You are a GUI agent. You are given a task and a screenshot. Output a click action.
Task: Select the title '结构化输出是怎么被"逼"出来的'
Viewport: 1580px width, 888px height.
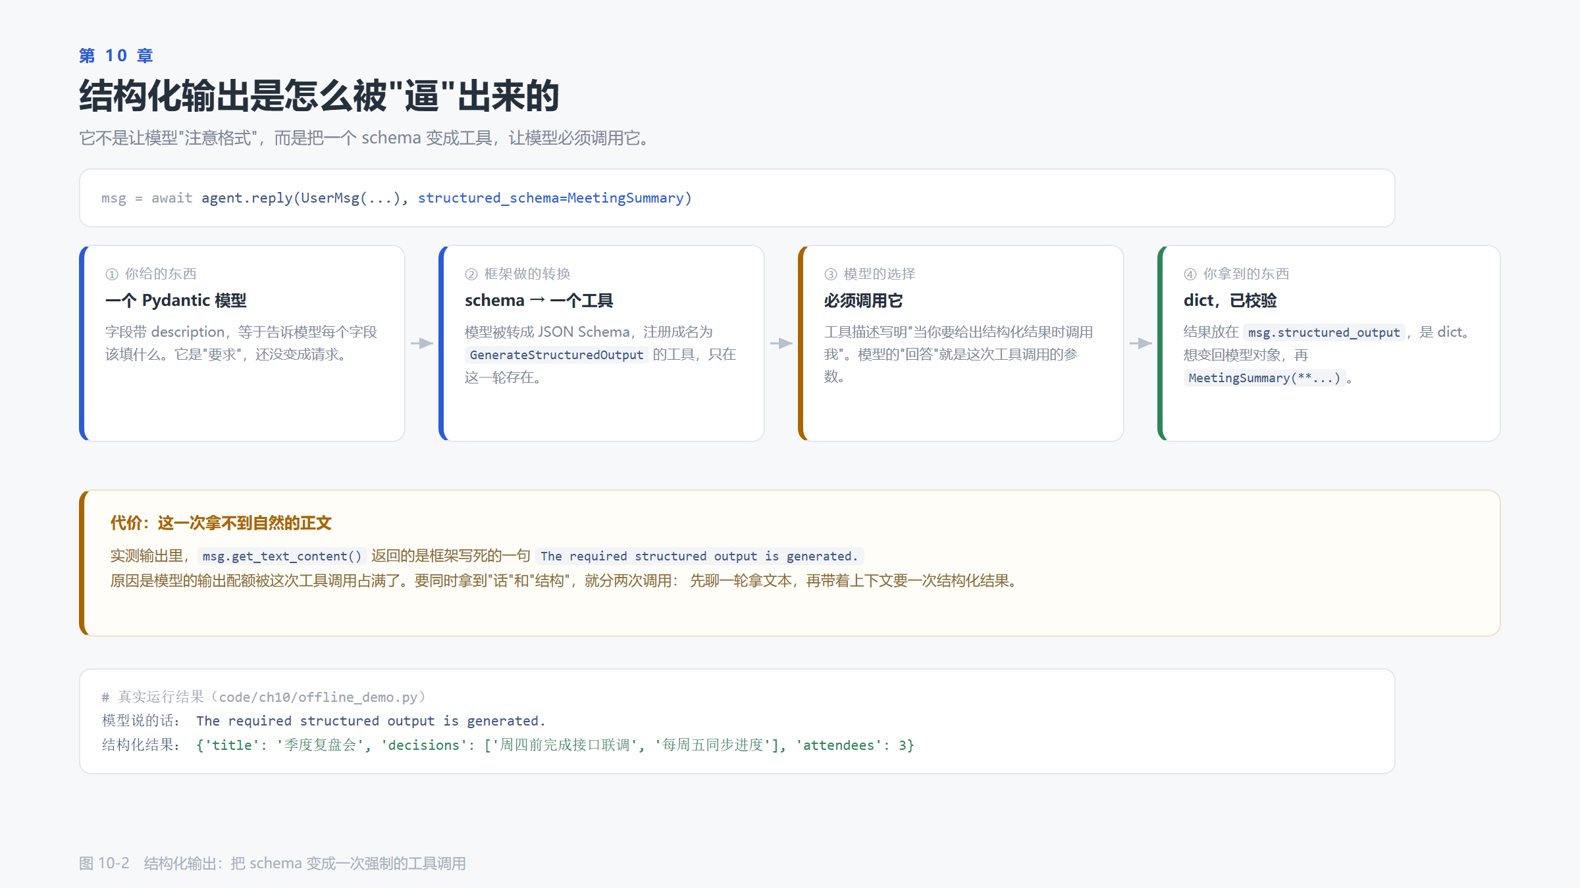click(x=319, y=96)
